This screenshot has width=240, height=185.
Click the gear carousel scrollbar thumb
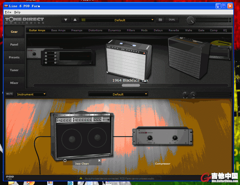(x=131, y=85)
